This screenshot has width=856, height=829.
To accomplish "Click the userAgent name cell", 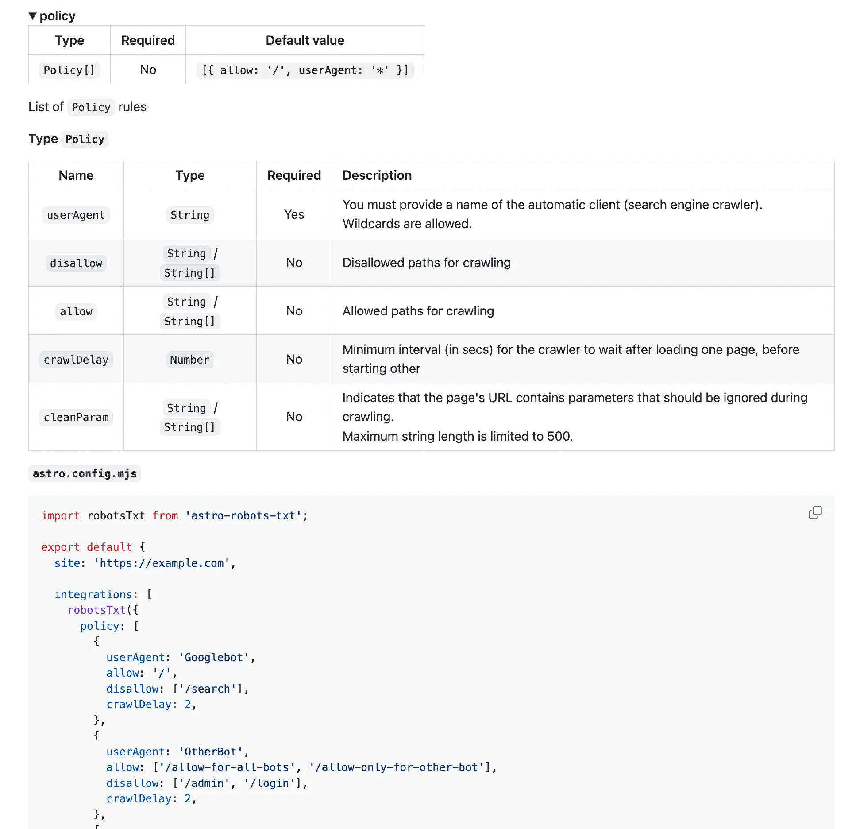I will [76, 215].
